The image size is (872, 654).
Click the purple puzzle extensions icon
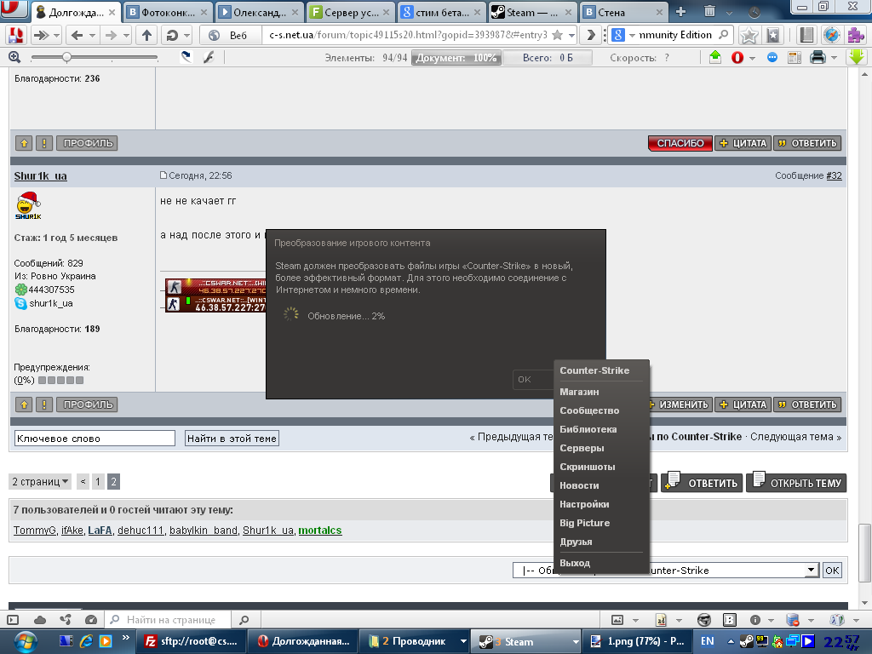point(855,35)
